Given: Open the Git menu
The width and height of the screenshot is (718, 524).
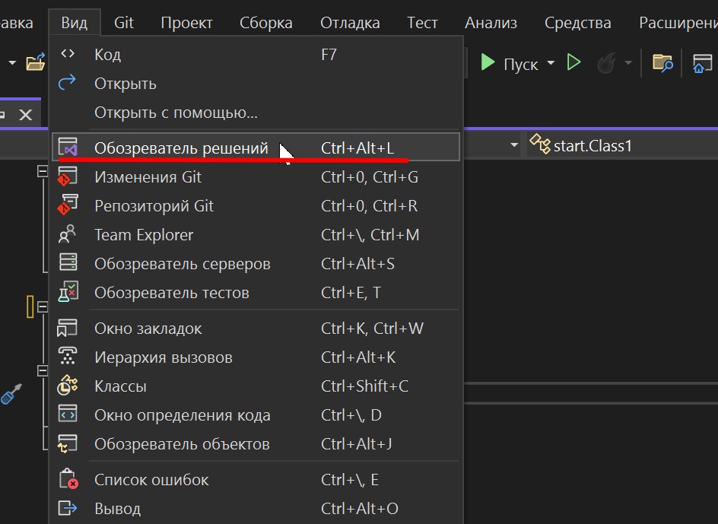Looking at the screenshot, I should click(x=124, y=23).
